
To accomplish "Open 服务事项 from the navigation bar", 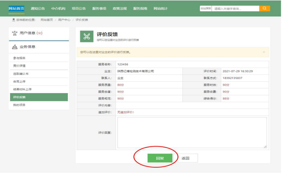I will pyautogui.click(x=99, y=8).
